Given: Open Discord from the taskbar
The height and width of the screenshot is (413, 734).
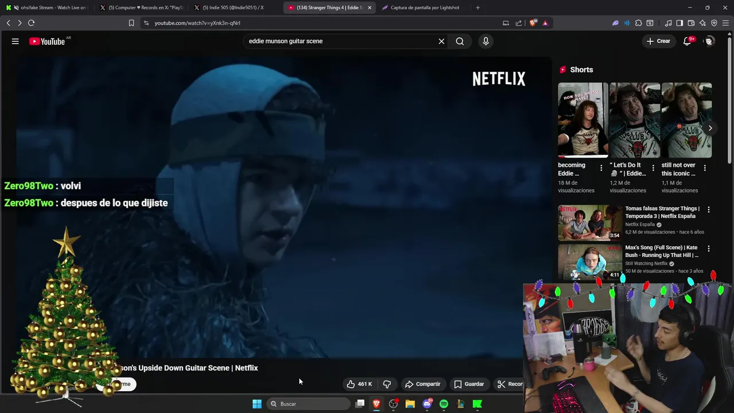Looking at the screenshot, I should point(427,404).
